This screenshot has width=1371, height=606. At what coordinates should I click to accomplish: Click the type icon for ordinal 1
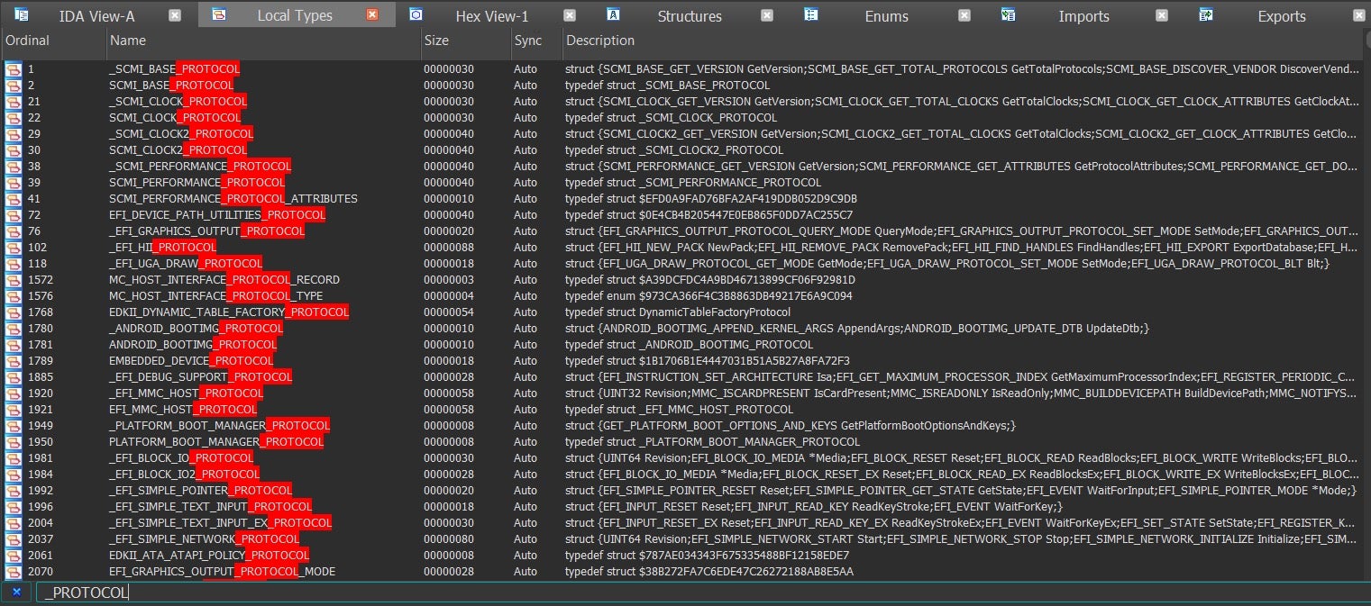(14, 69)
